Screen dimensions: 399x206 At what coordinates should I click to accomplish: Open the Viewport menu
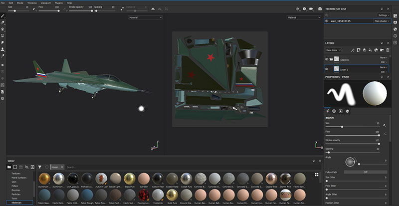[45, 2]
